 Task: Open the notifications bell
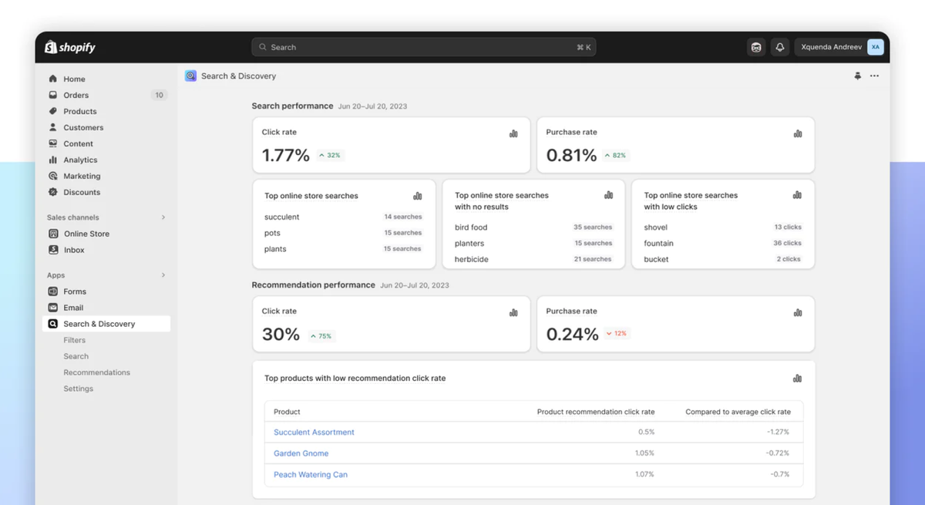[x=779, y=47]
